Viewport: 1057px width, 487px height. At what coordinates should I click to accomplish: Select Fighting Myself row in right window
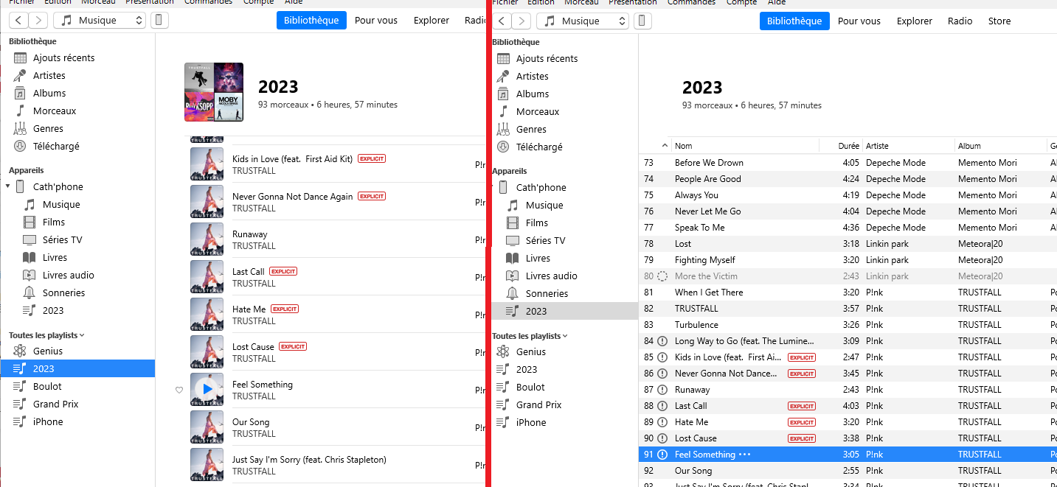coord(848,260)
